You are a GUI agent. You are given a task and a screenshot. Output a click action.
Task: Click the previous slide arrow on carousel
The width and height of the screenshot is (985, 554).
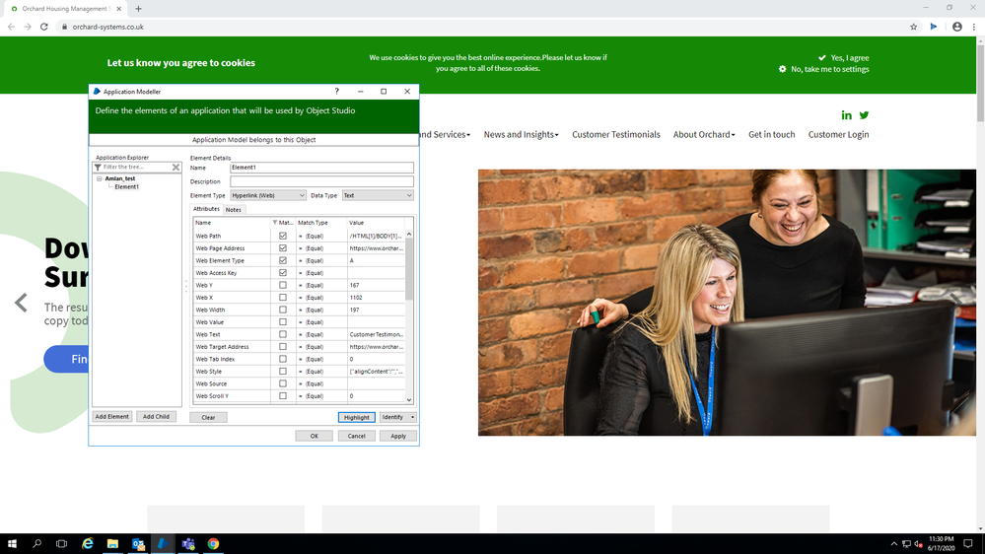(21, 303)
